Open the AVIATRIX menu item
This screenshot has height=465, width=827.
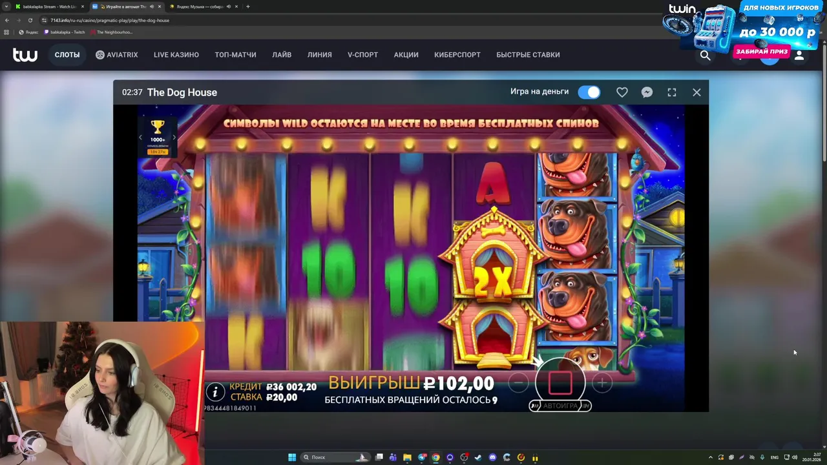click(x=117, y=55)
